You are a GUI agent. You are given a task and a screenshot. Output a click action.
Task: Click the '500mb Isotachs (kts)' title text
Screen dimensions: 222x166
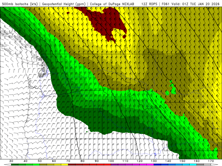tap(20, 4)
